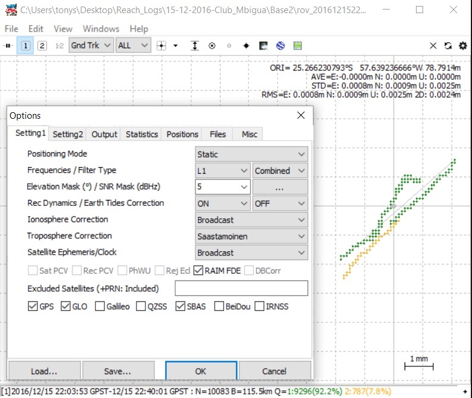This screenshot has height=398, width=472.
Task: Open Earth Tides Correction dropdown showing OFF
Action: [280, 203]
